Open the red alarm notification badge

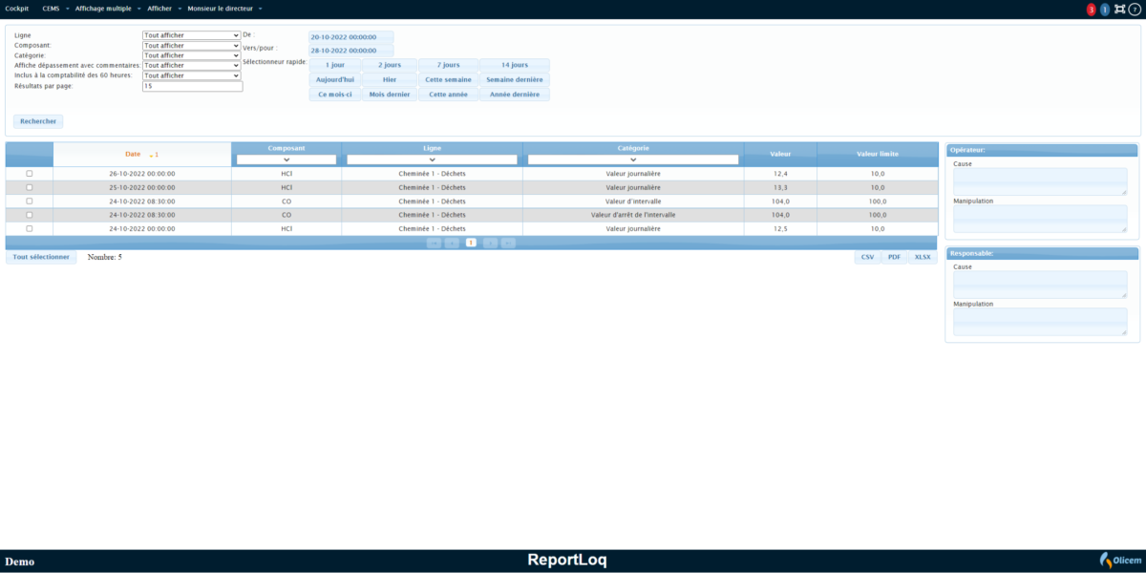point(1091,10)
